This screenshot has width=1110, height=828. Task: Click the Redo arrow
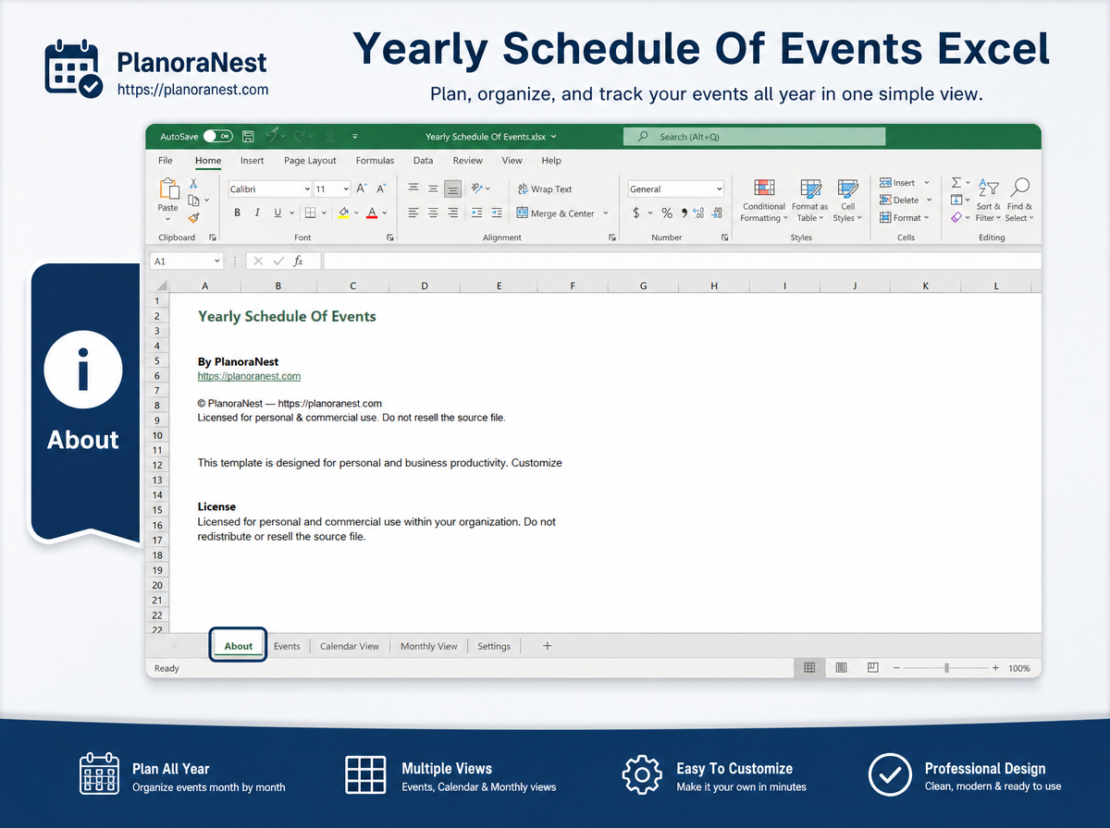coord(302,137)
